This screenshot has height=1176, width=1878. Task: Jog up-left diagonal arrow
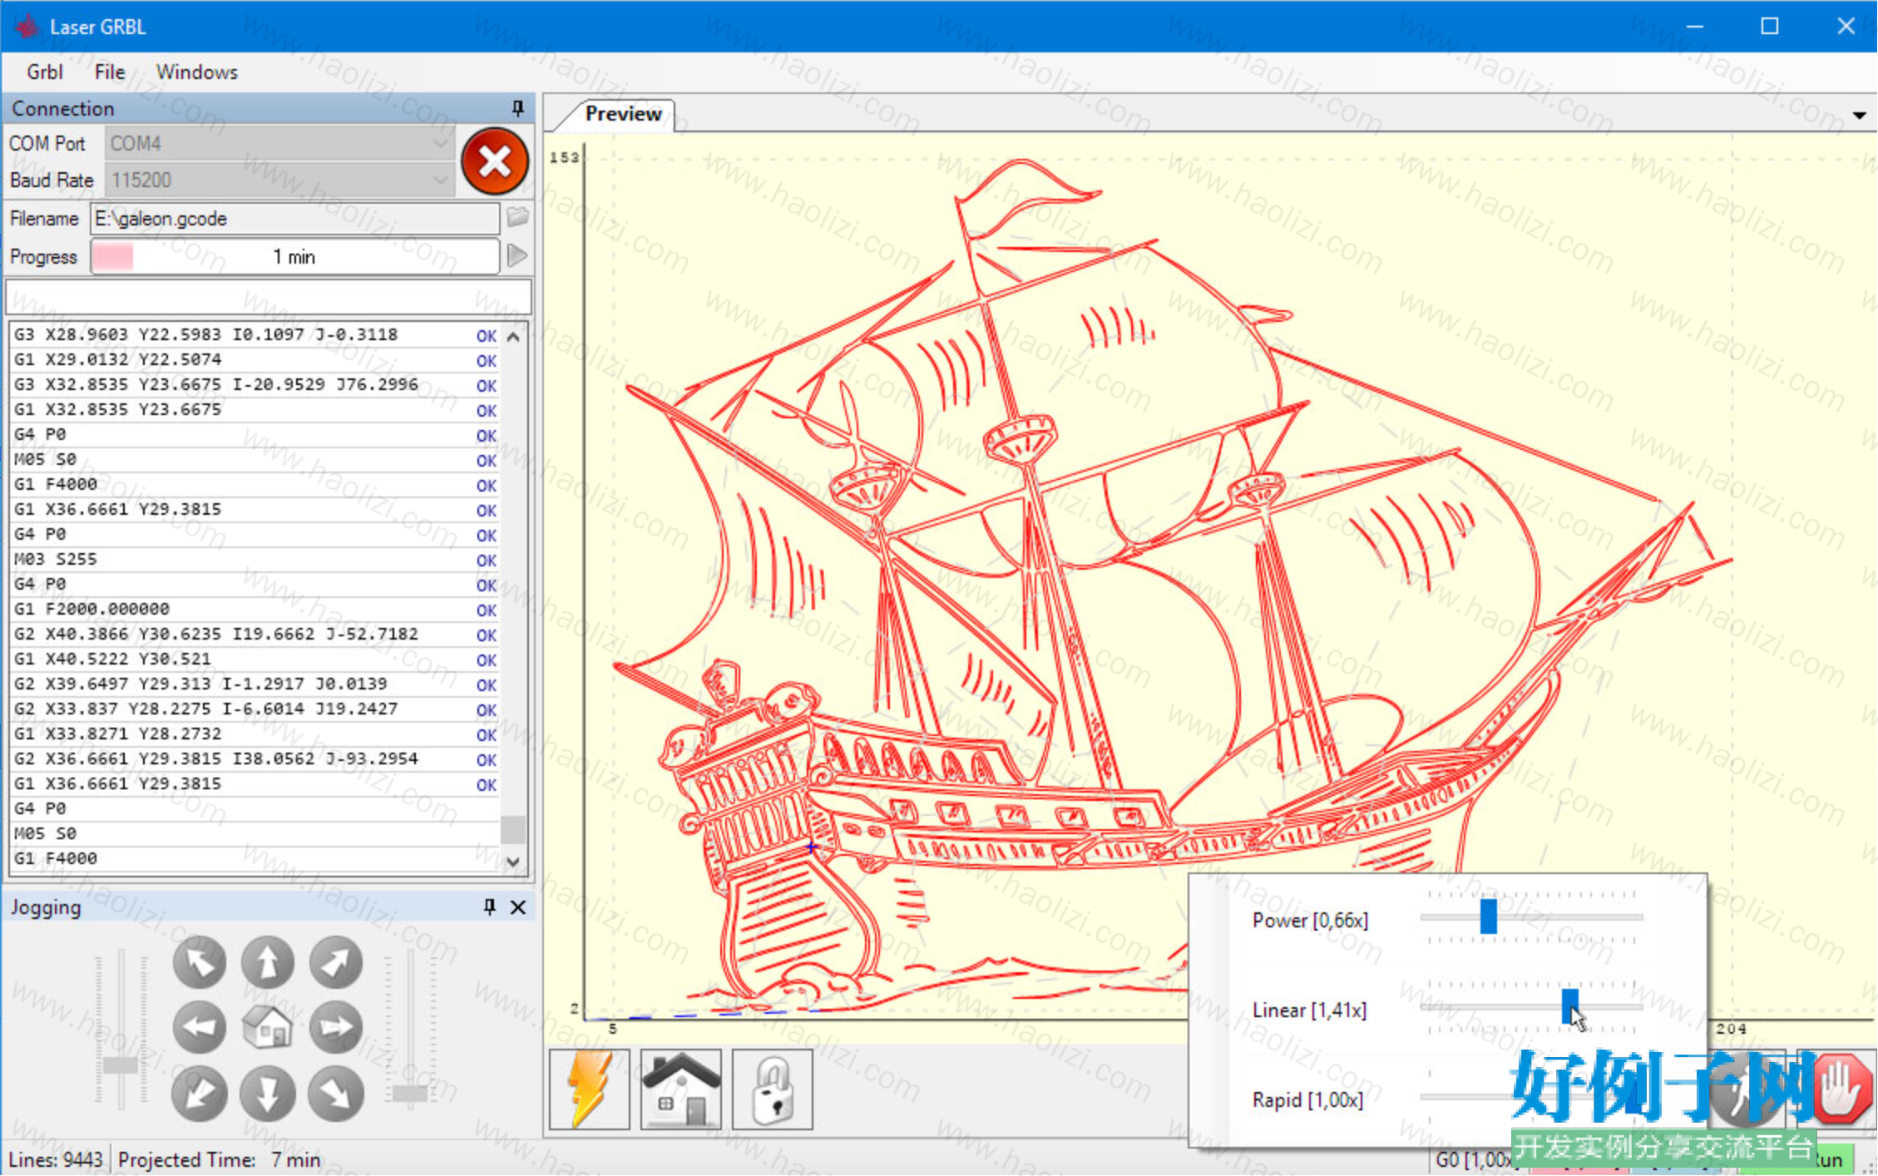coord(200,962)
